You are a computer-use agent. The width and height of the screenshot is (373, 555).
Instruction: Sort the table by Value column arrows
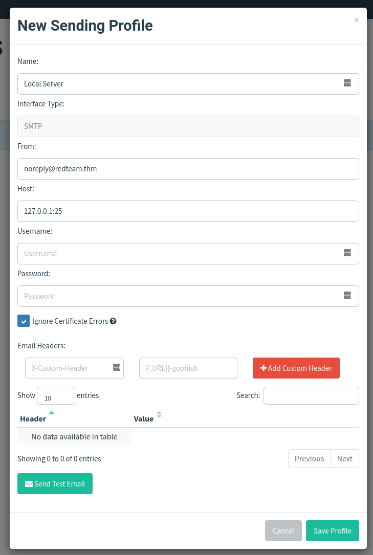159,415
